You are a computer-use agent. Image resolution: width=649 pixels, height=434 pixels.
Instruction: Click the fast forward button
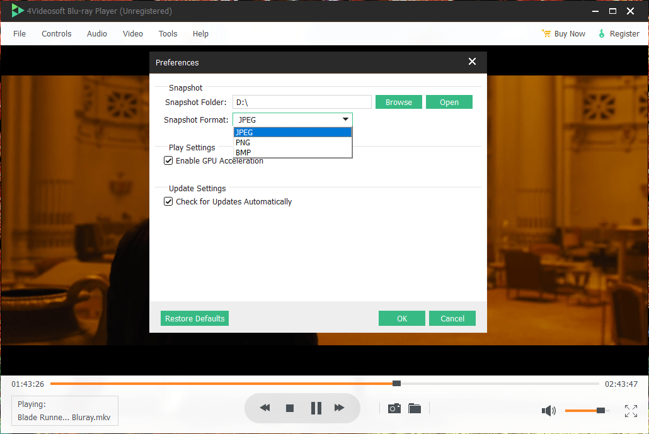pyautogui.click(x=340, y=408)
